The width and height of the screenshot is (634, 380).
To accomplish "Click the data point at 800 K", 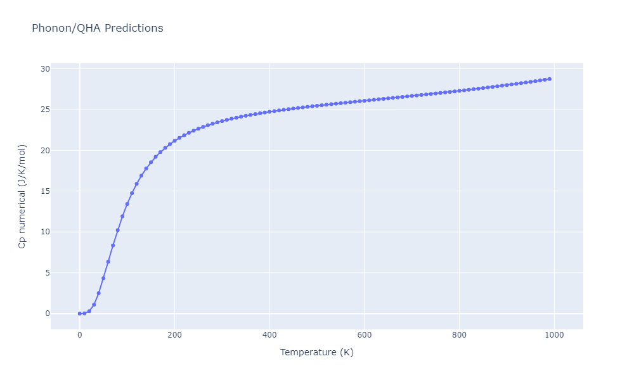I will [459, 91].
